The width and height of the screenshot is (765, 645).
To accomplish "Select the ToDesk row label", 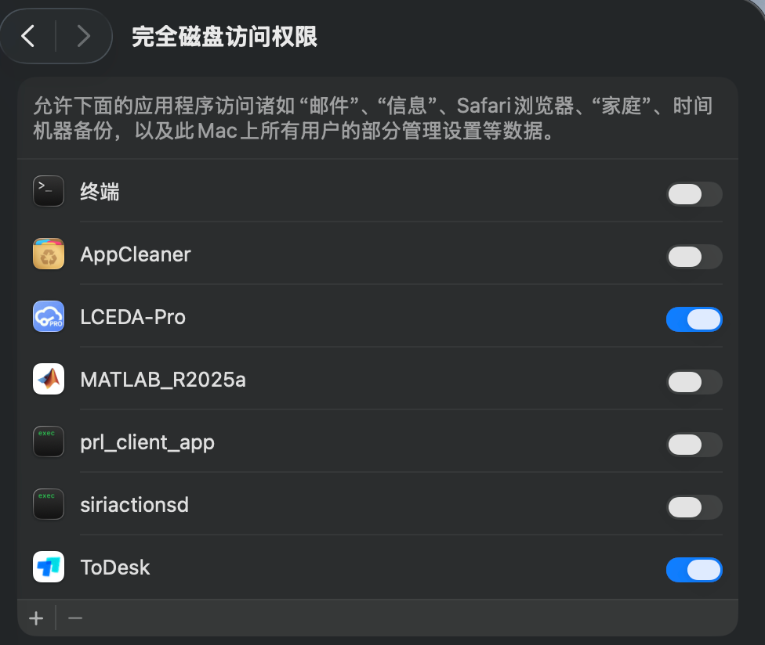I will pyautogui.click(x=115, y=568).
